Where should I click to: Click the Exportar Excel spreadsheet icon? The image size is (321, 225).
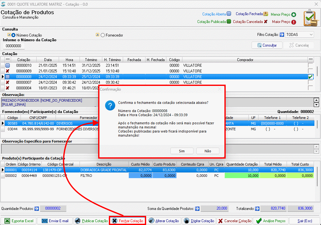pyautogui.click(x=7, y=221)
